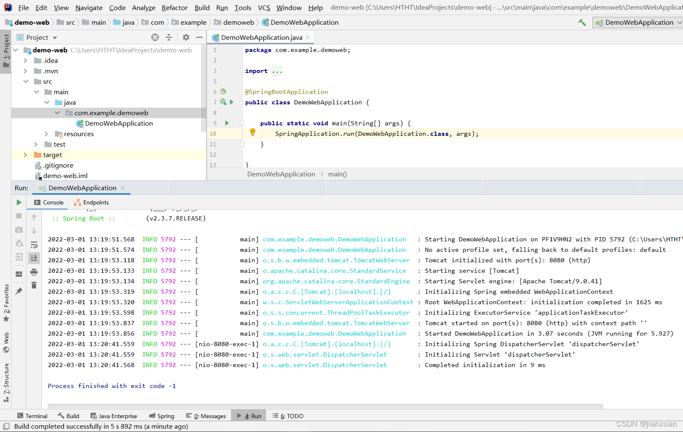The height and width of the screenshot is (432, 683).
Task: Click the print console output icon
Action: tap(34, 272)
